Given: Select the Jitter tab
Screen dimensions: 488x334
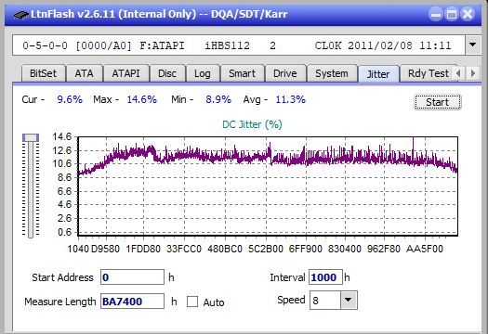Looking at the screenshot, I should pos(378,74).
